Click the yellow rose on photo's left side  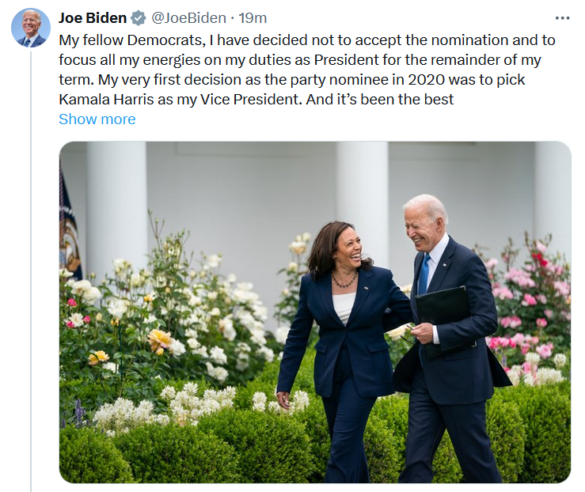159,340
